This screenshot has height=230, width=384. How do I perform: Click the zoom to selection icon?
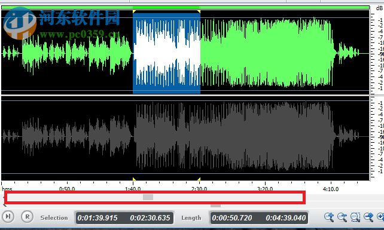click(x=355, y=217)
